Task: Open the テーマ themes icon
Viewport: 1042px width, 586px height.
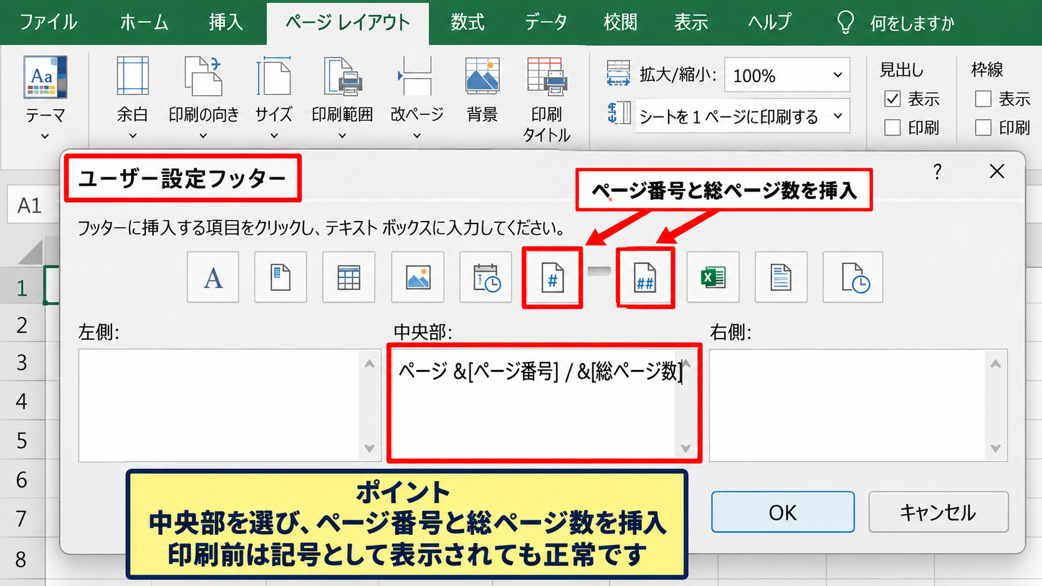Action: (45, 77)
